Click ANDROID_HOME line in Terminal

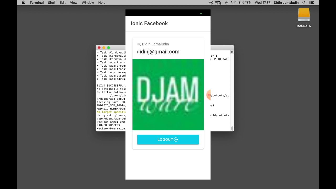click(111, 109)
